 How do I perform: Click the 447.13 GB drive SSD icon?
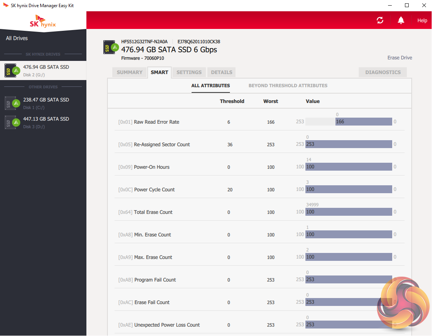12,122
